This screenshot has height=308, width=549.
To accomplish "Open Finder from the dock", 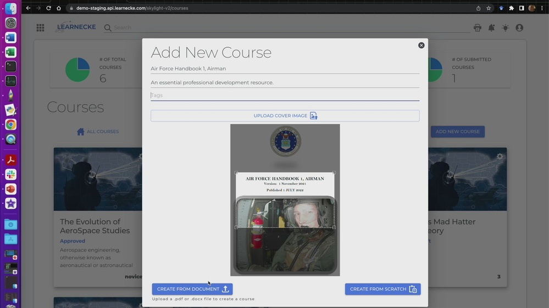I will [11, 8].
